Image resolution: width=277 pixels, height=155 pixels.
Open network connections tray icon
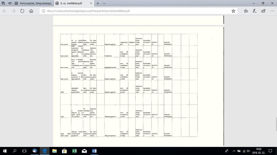pos(244,151)
